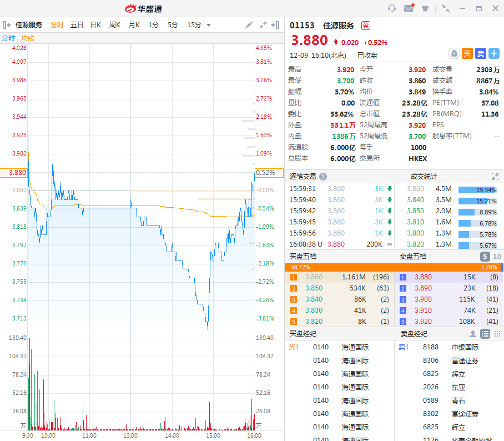The height and width of the screenshot is (441, 504).
Task: Collapse the left panel beside 佳源服务
Action: (x=6, y=25)
